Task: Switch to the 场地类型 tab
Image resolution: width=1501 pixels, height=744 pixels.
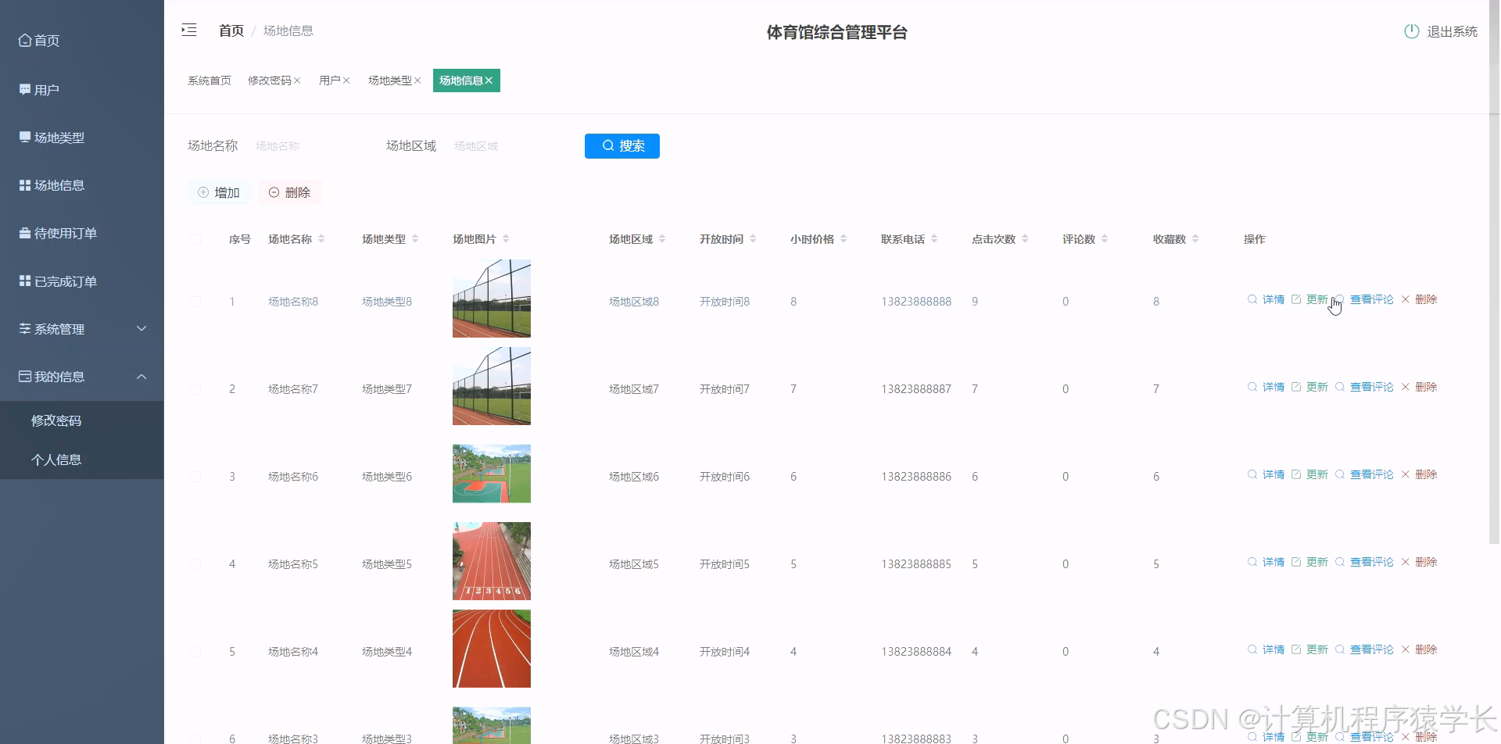Action: [390, 80]
